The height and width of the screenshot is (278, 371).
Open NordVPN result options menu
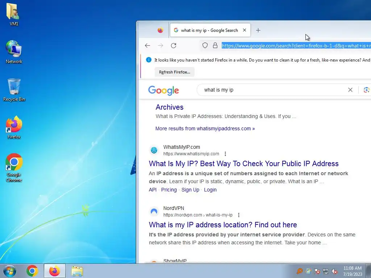pos(239,215)
